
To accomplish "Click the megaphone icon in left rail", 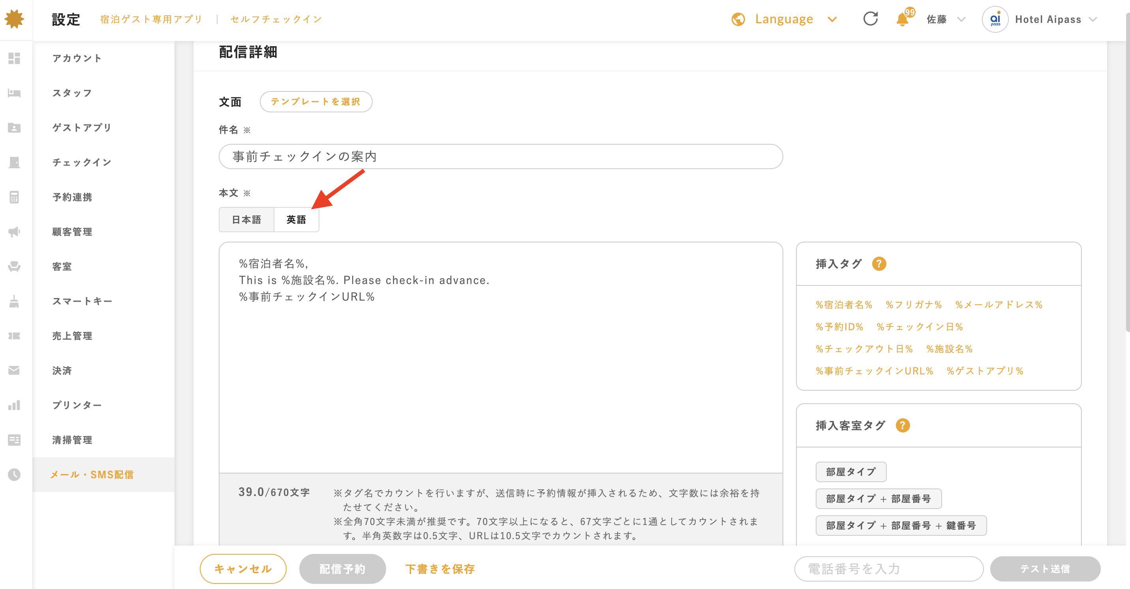I will pos(14,232).
